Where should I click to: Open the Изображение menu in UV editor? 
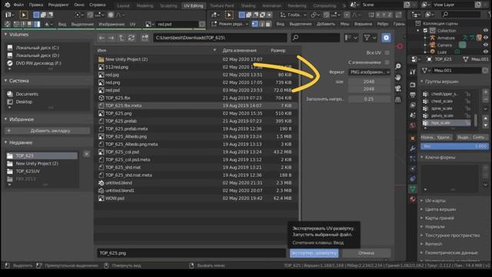pos(111,24)
